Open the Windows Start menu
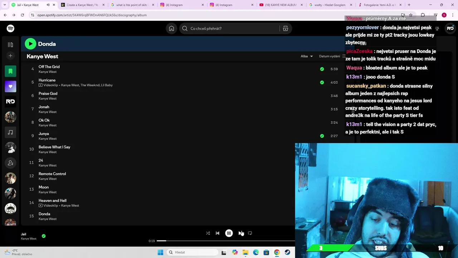The image size is (458, 258). pyautogui.click(x=160, y=252)
